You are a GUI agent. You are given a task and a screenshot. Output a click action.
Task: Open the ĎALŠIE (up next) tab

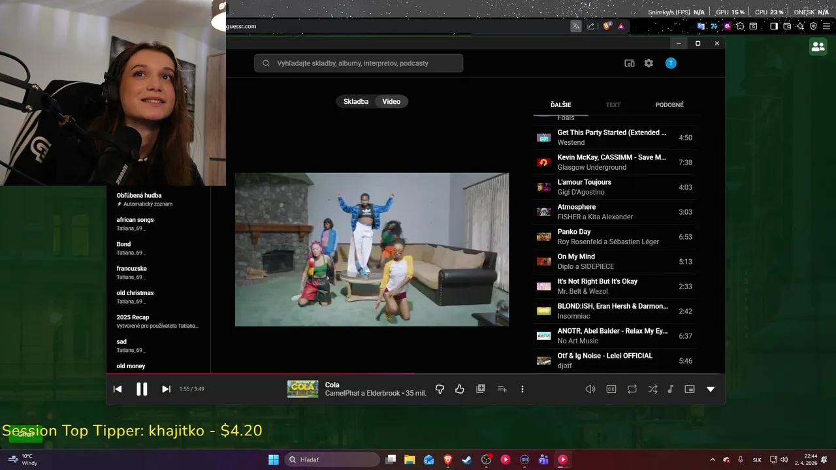pyautogui.click(x=560, y=105)
